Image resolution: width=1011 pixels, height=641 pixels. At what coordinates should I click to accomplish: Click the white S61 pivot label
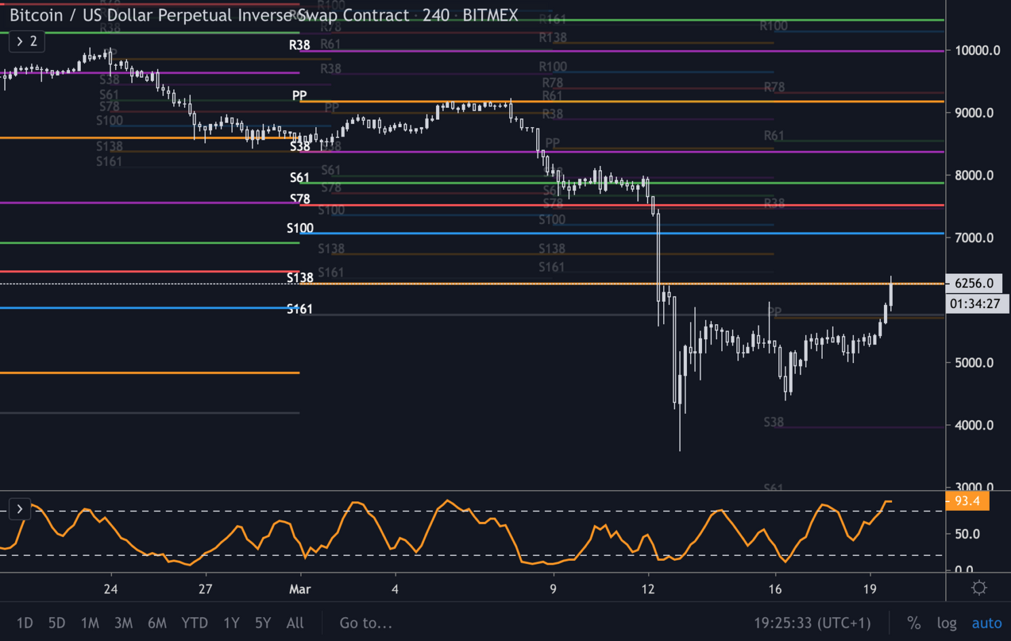point(300,177)
